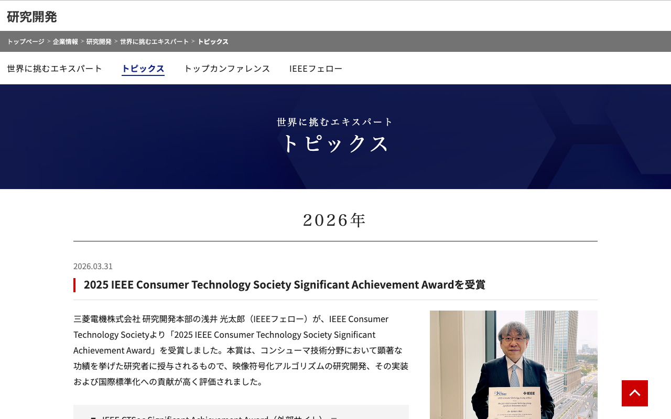Screen dimensions: 671x419
Task: Click the 2025 IEEE Consumer Technology Society award headline
Action: tap(285, 285)
